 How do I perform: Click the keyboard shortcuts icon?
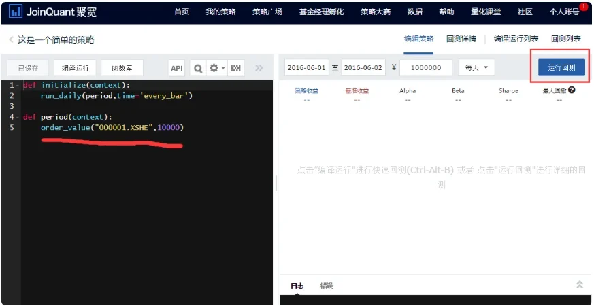(235, 68)
